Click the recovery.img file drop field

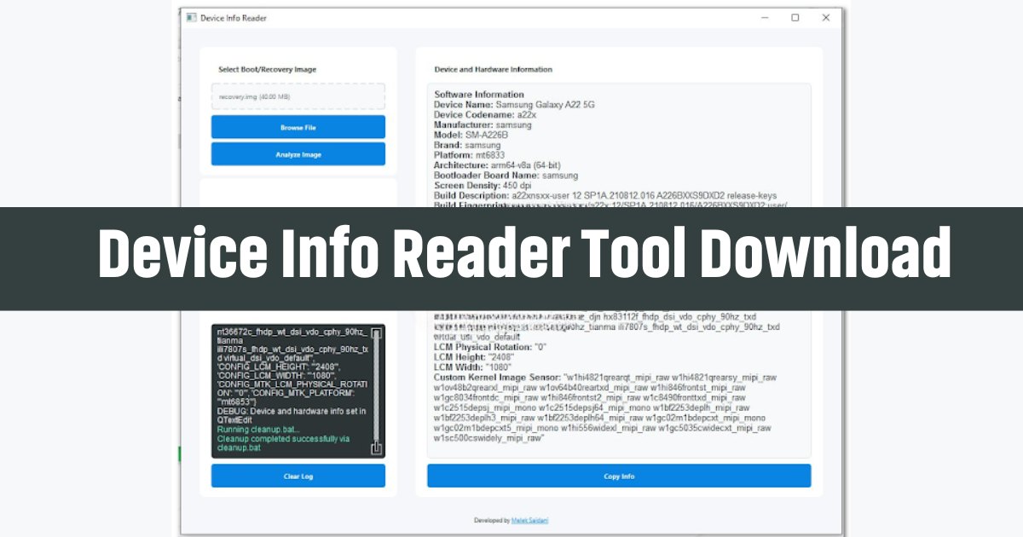click(x=298, y=96)
